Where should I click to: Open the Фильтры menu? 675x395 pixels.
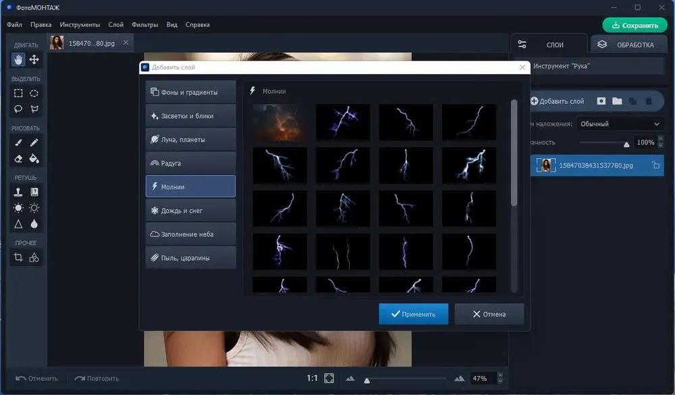pos(144,24)
